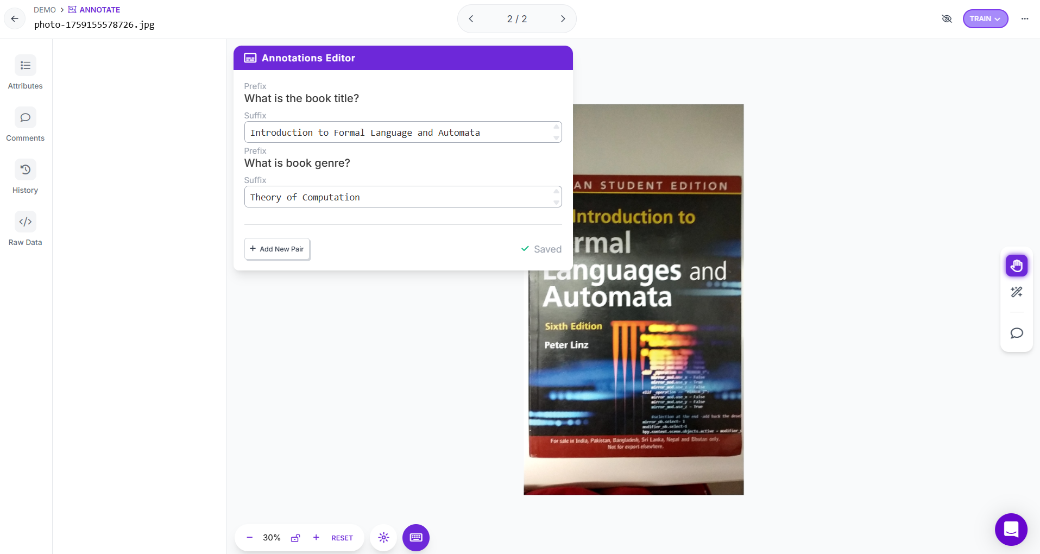1040x554 pixels.
Task: Open the more options ellipsis menu
Action: [1025, 18]
